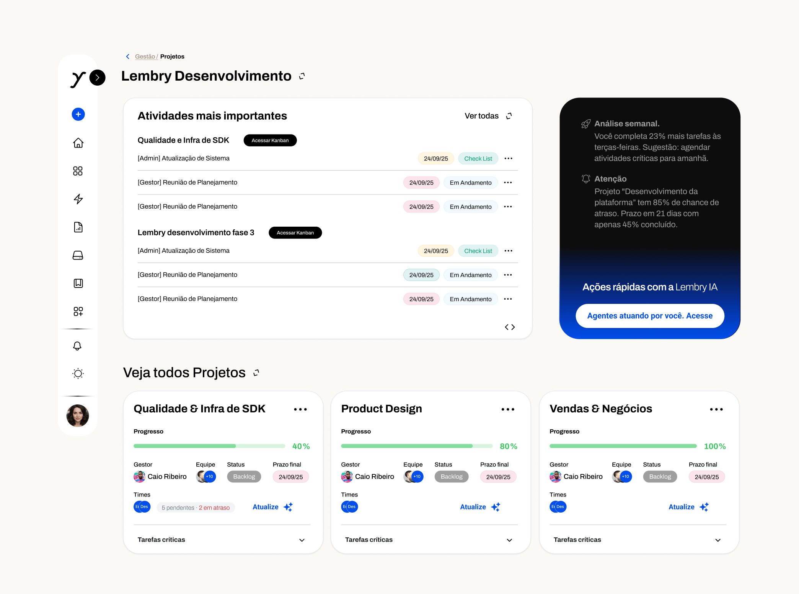
Task: Click the 5 pendentes · 2 em atraso chip
Action: coord(196,508)
